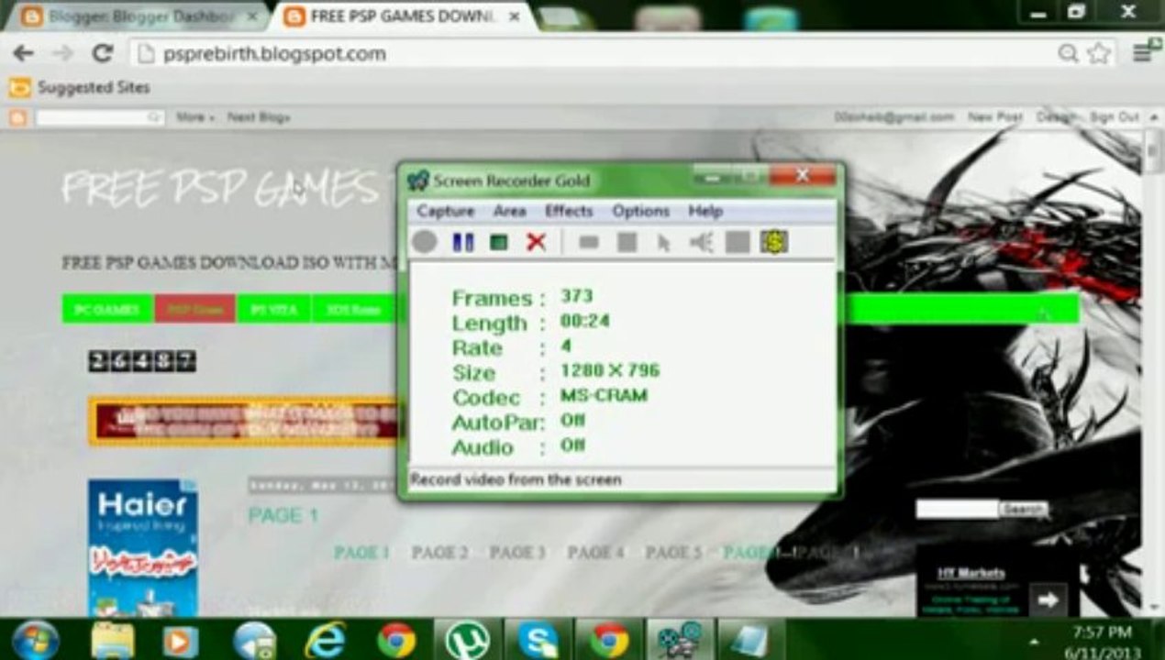Click the Blogger navbar search field
Screen dimensions: 1165x660
tap(99, 117)
